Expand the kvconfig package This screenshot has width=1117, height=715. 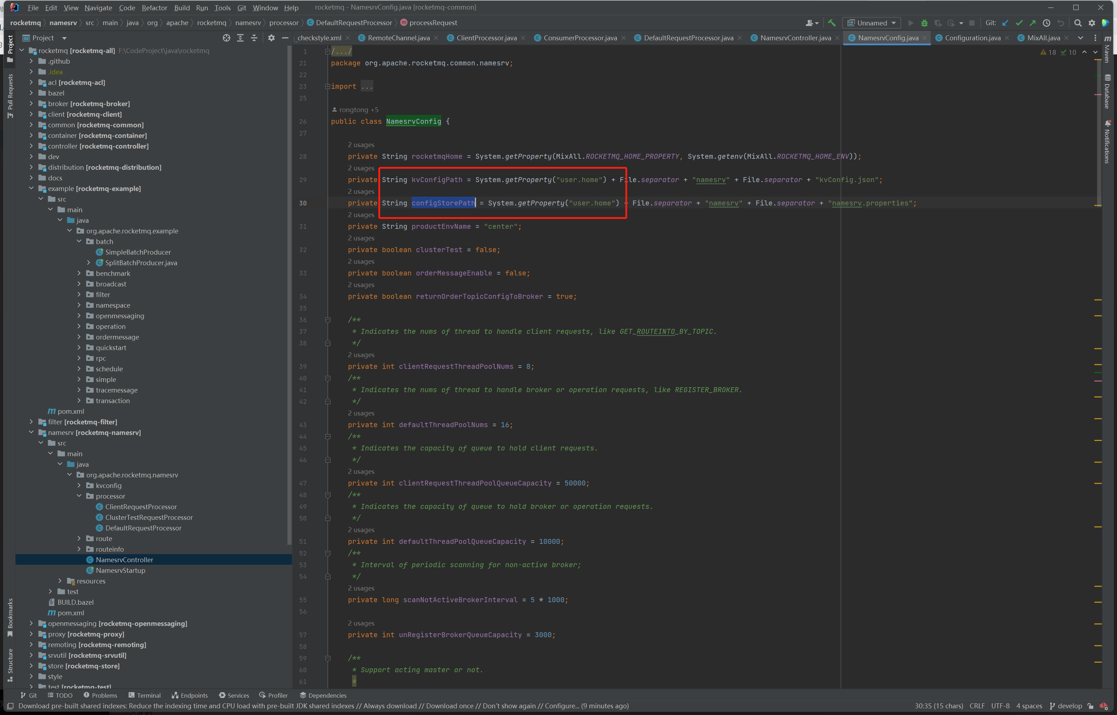pos(79,486)
